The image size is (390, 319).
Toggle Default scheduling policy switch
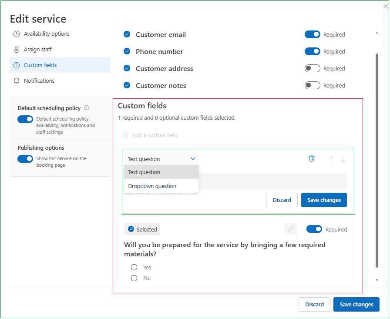point(25,119)
